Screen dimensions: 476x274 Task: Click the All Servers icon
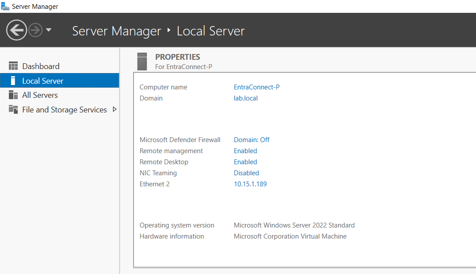click(x=13, y=95)
